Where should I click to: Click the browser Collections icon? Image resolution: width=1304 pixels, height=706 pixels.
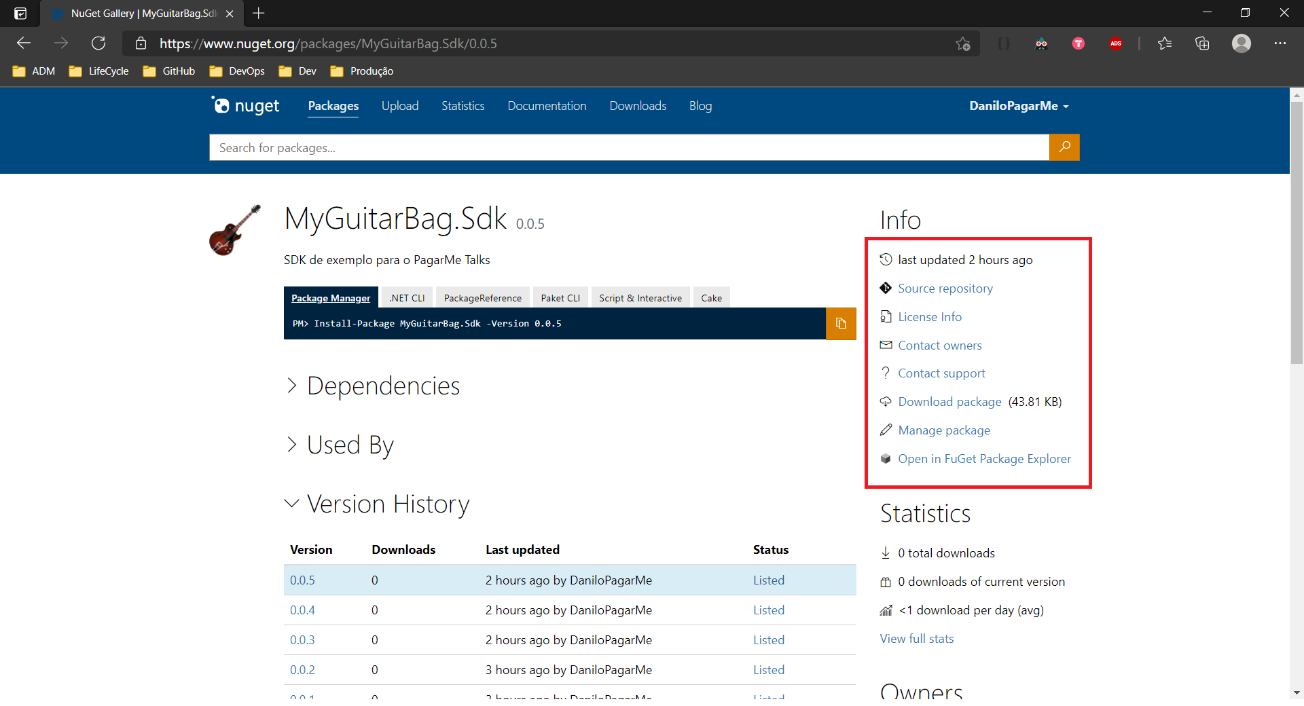pos(1202,43)
